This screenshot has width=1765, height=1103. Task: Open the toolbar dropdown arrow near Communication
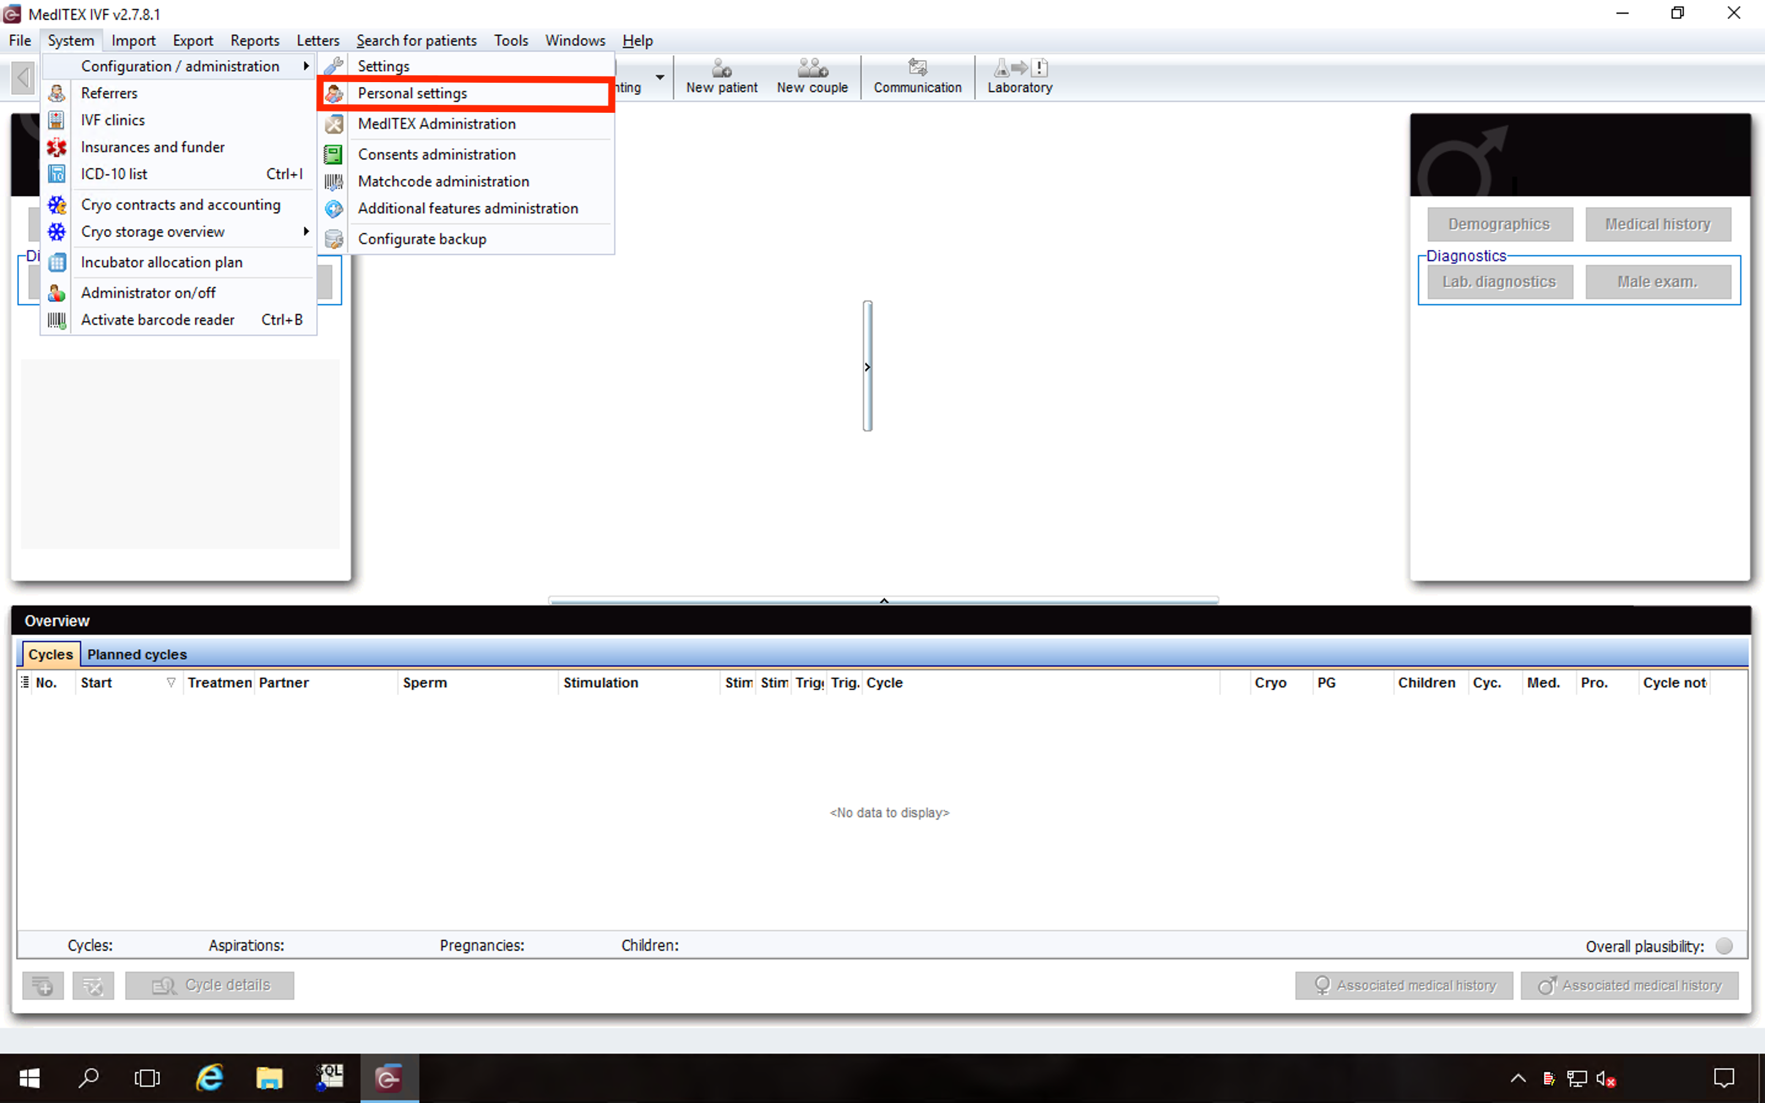(x=660, y=78)
